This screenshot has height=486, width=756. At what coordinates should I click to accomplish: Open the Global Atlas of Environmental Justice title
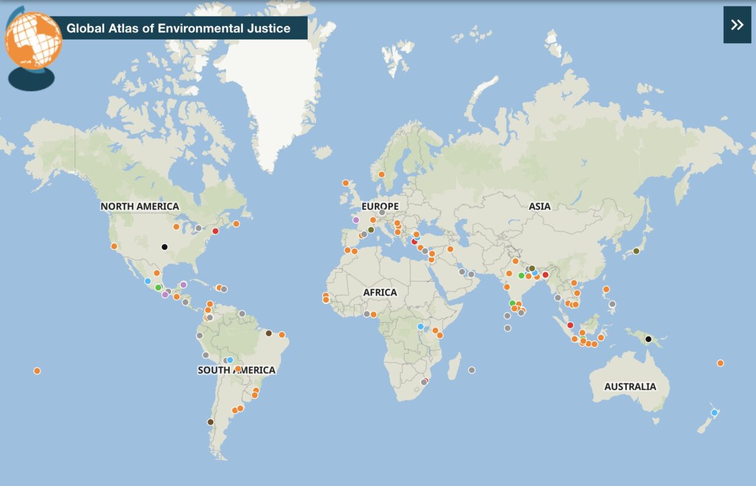(178, 28)
